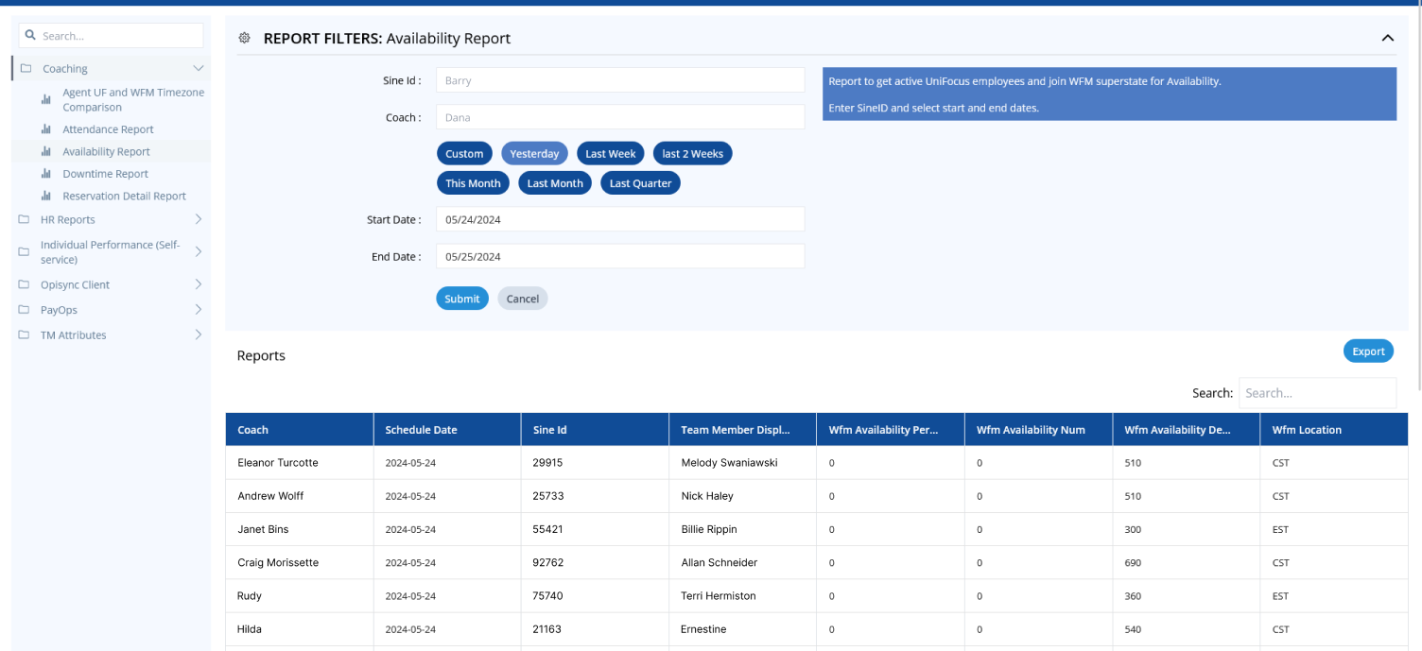Focus the Coach input field
Screen dimensions: 1422x651
(620, 117)
